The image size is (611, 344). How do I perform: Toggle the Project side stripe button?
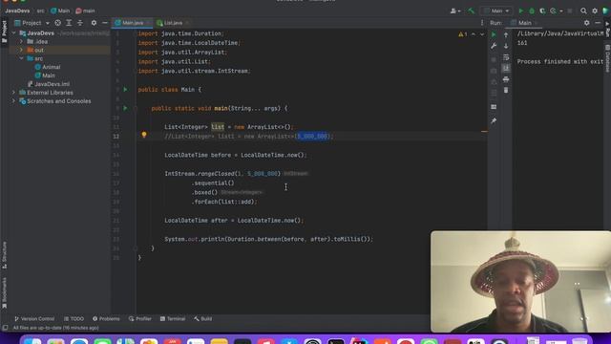click(4, 32)
